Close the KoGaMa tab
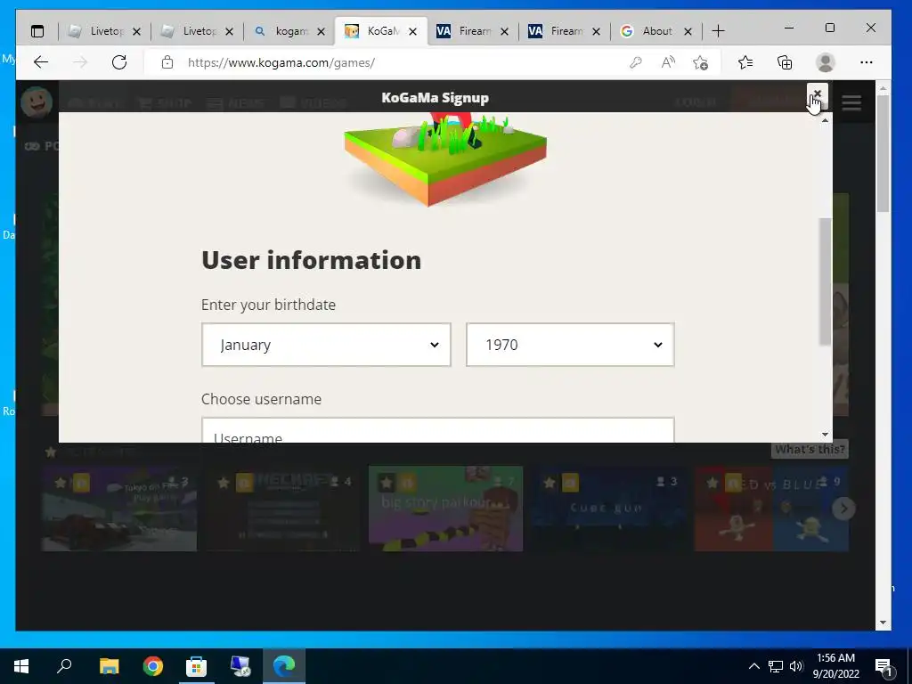 click(x=413, y=32)
